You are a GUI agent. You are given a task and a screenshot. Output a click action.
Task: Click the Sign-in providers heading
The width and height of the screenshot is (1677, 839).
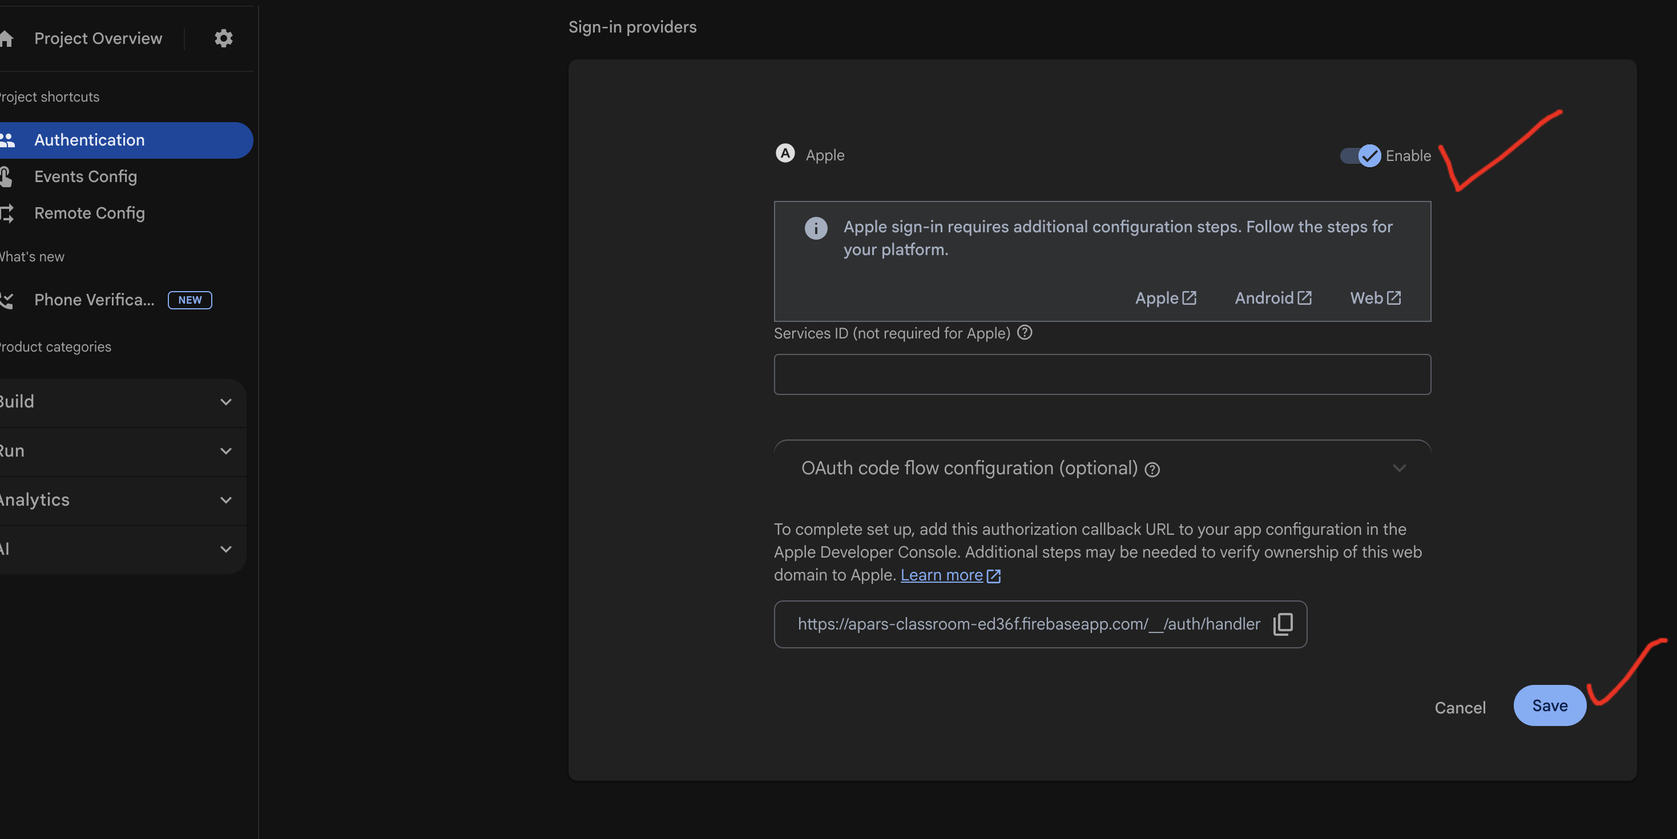pyautogui.click(x=632, y=27)
